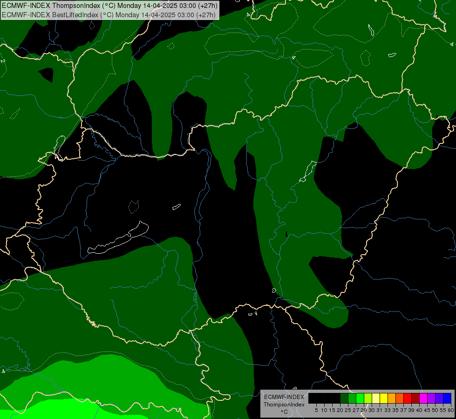Click legend tick value 55
456x419 pixels.
point(443,410)
